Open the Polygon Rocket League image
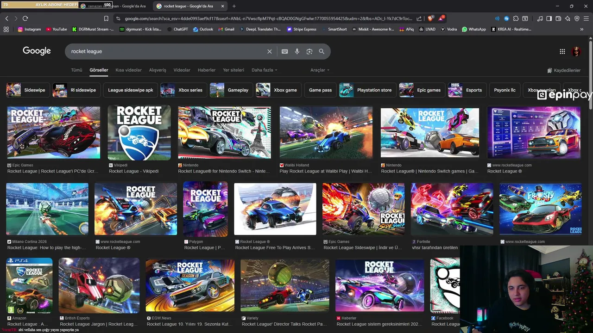Screen dimensions: 593x333 tap(205, 209)
